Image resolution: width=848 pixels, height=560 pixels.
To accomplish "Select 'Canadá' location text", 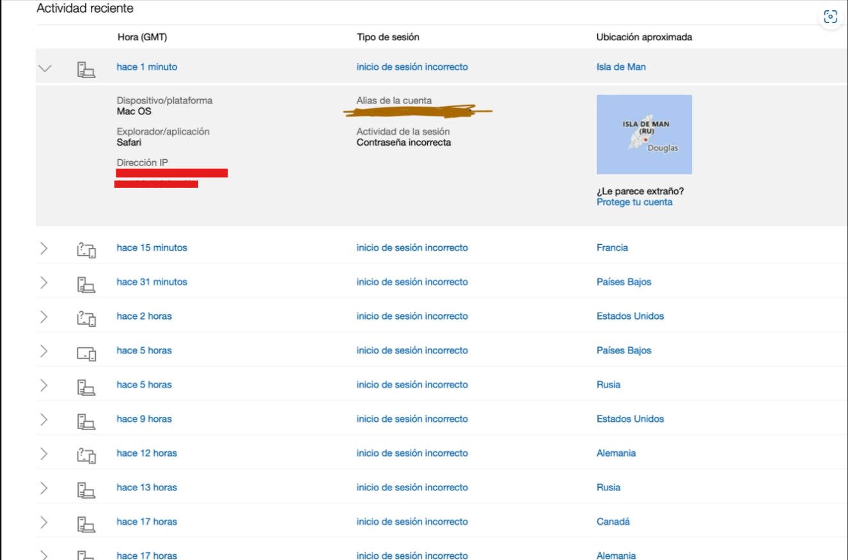I will [613, 522].
